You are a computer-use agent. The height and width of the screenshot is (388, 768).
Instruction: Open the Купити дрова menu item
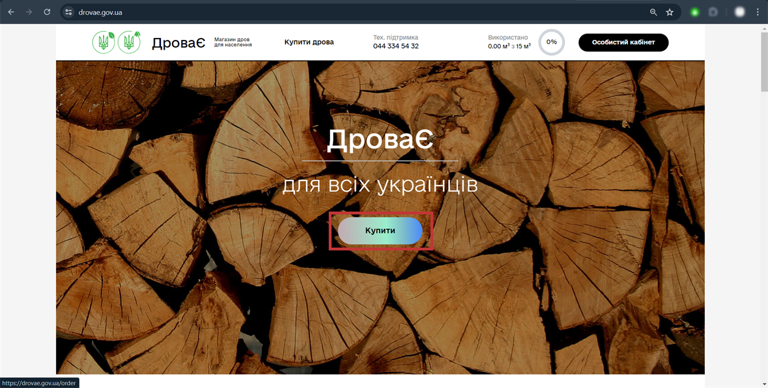[309, 42]
